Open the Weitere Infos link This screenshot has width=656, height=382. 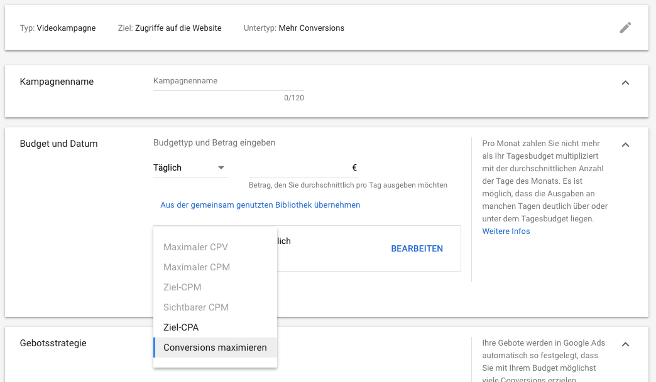(x=506, y=231)
